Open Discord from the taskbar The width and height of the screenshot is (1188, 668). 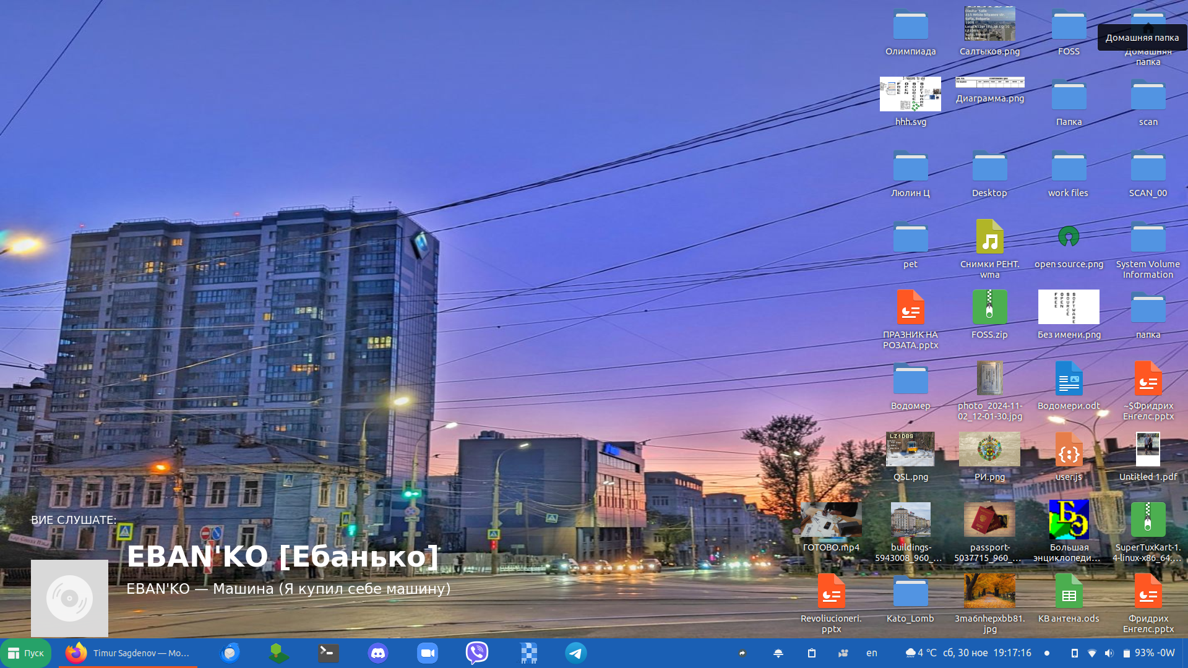pyautogui.click(x=377, y=653)
